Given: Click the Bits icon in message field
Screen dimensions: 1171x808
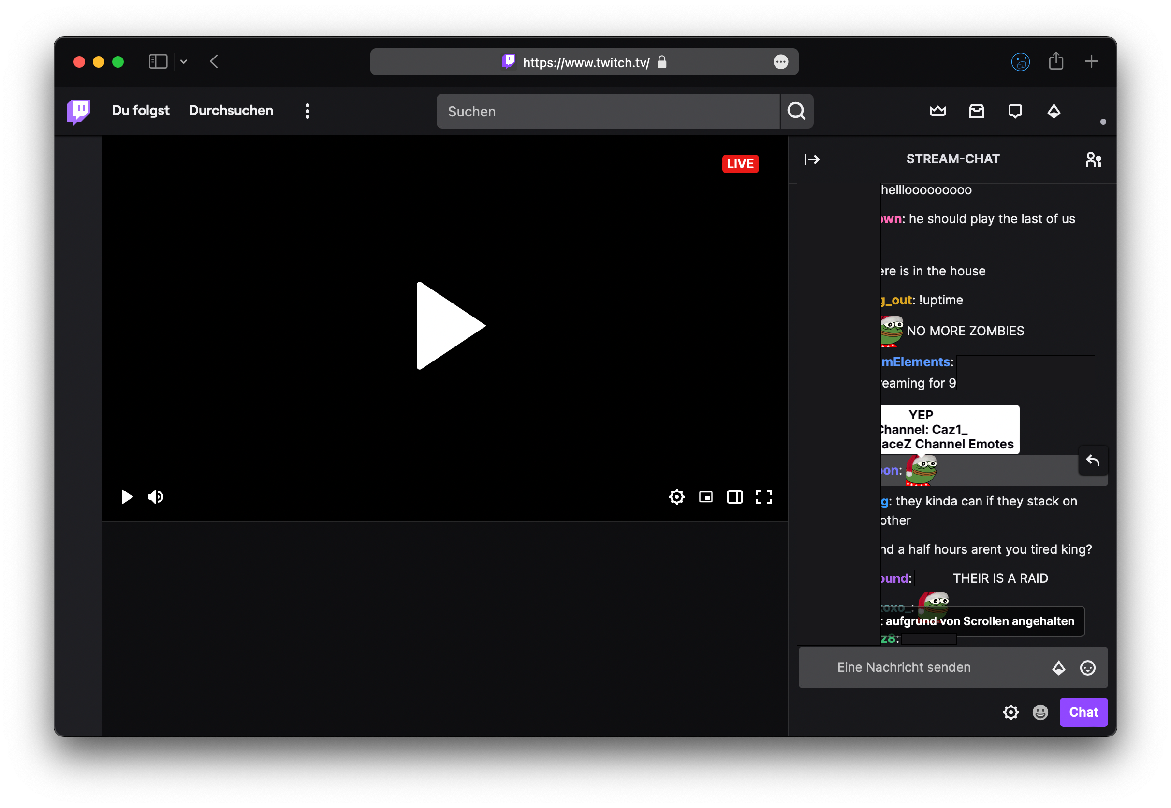Looking at the screenshot, I should [x=1058, y=668].
